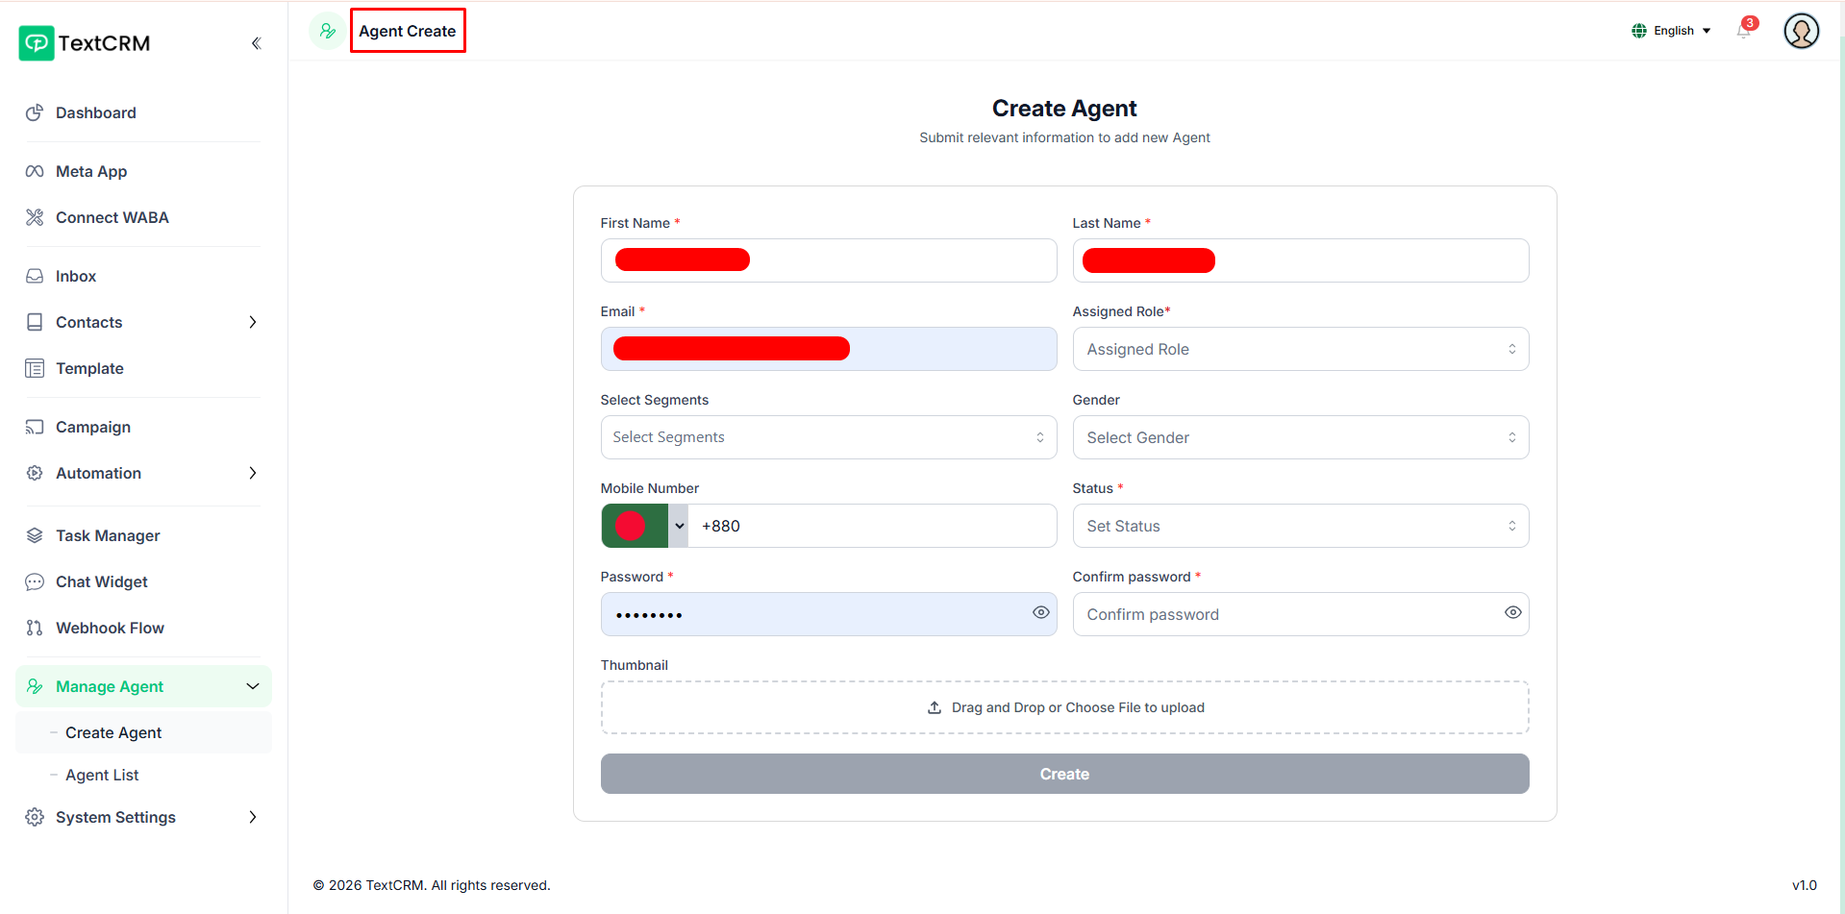Collapse the sidebar with double-chevron icon
This screenshot has width=1845, height=914.
pyautogui.click(x=256, y=43)
